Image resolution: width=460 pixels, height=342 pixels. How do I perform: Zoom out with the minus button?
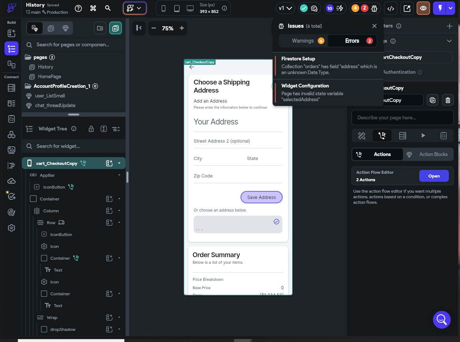154,28
